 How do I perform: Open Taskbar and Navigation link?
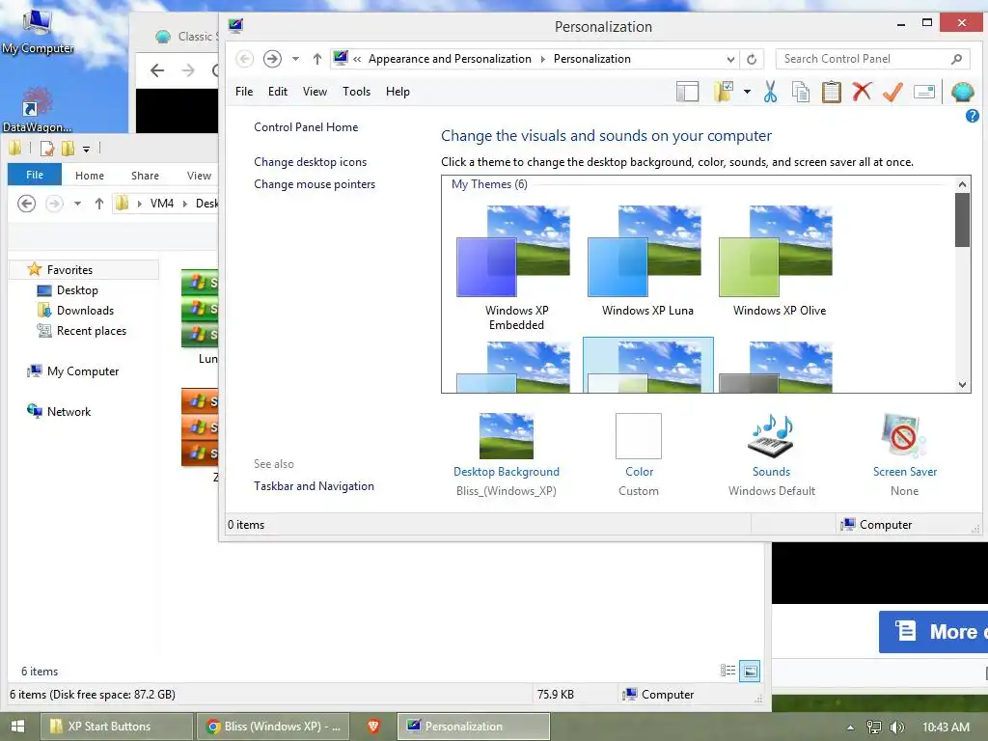coord(314,486)
